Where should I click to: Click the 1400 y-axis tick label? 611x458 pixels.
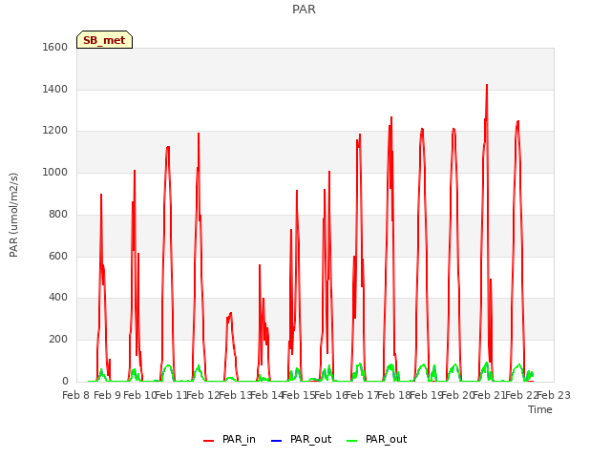tap(55, 89)
